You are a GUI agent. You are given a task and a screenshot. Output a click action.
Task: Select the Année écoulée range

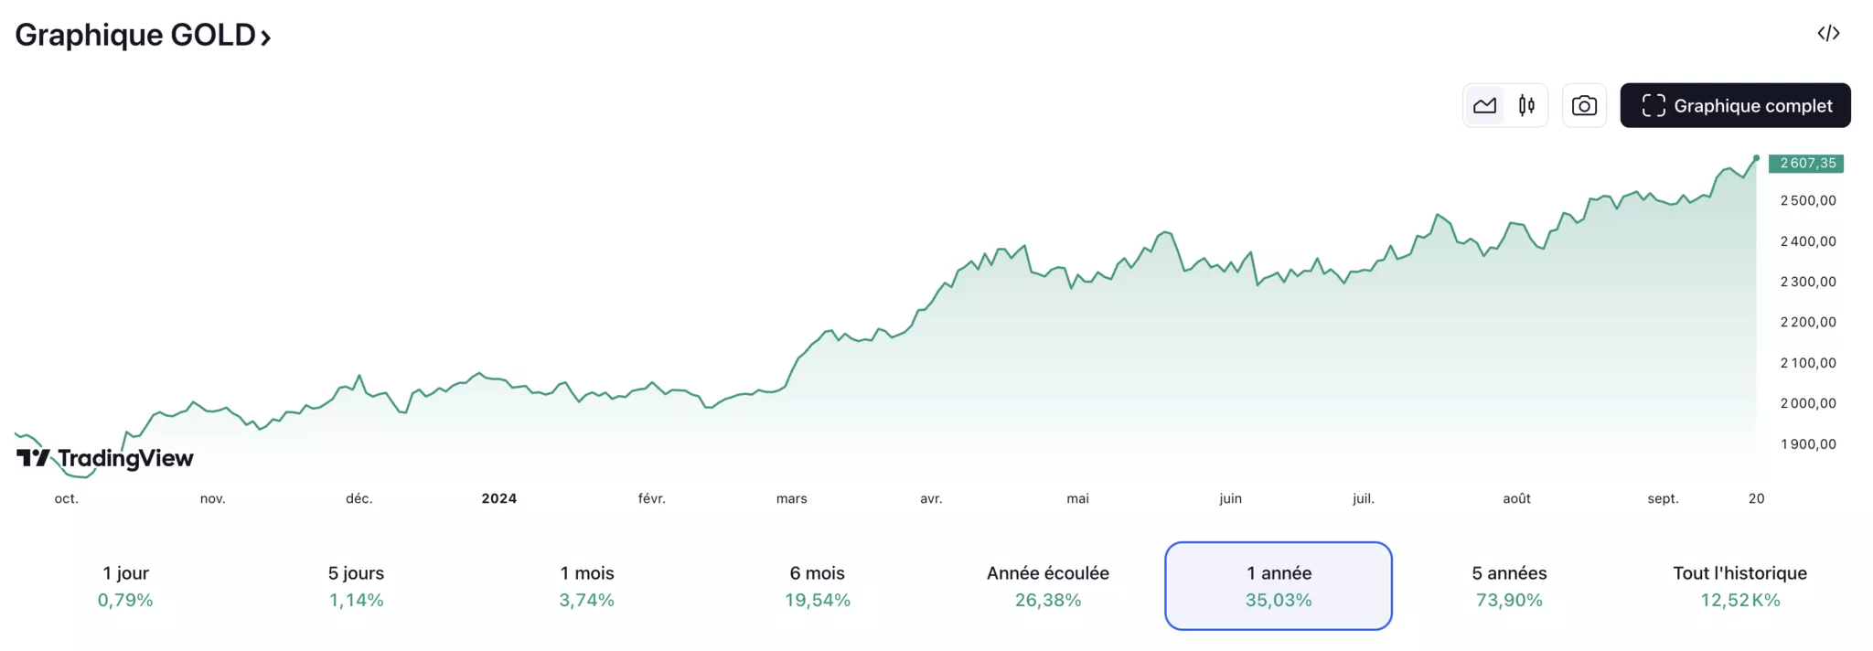click(1048, 586)
